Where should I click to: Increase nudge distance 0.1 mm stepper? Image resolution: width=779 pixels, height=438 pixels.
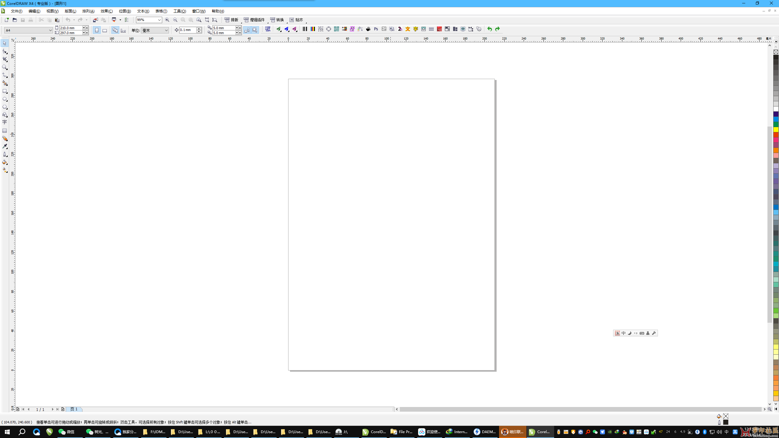click(x=199, y=28)
